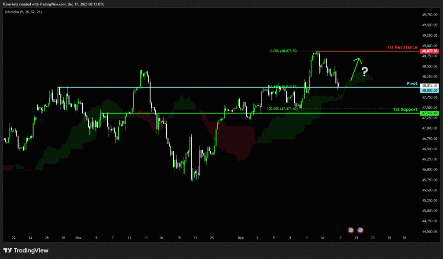
Task: Click the 49,000.00 level on the price scale
Action: click(x=430, y=45)
